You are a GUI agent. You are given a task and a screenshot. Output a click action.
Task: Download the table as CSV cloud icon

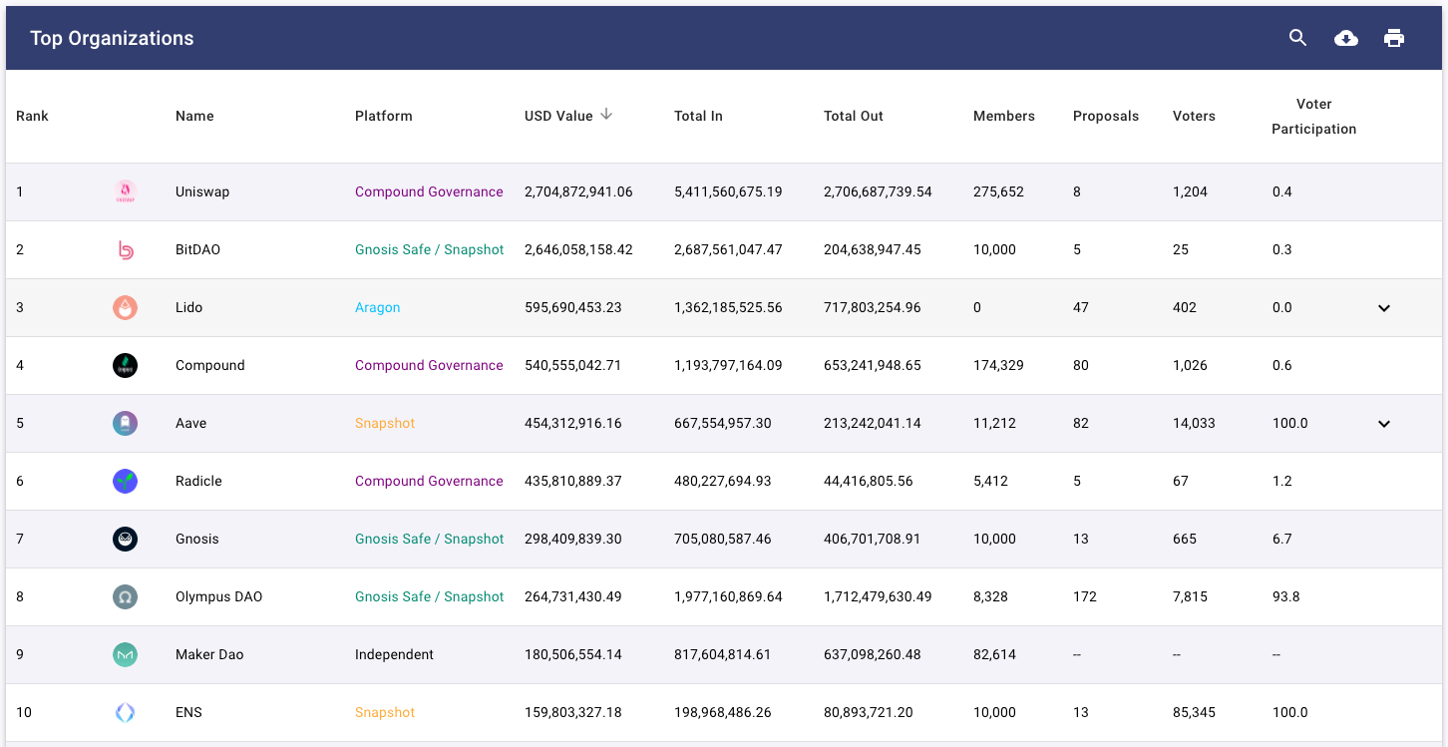click(x=1346, y=38)
